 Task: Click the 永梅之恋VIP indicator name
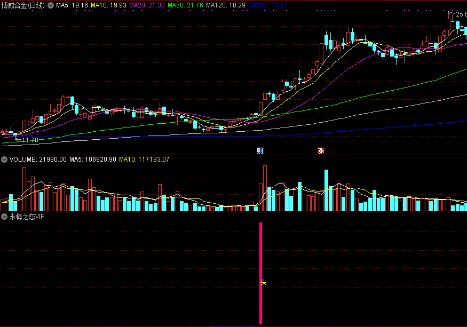tap(27, 217)
